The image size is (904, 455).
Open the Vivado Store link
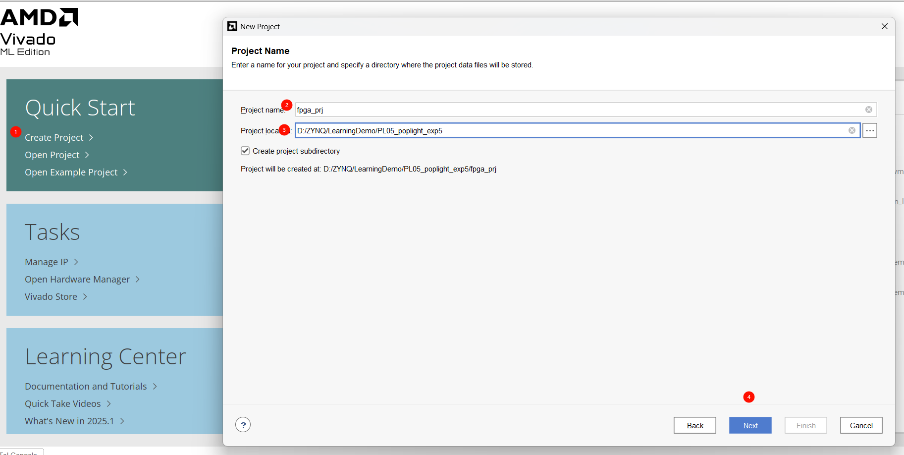click(51, 296)
